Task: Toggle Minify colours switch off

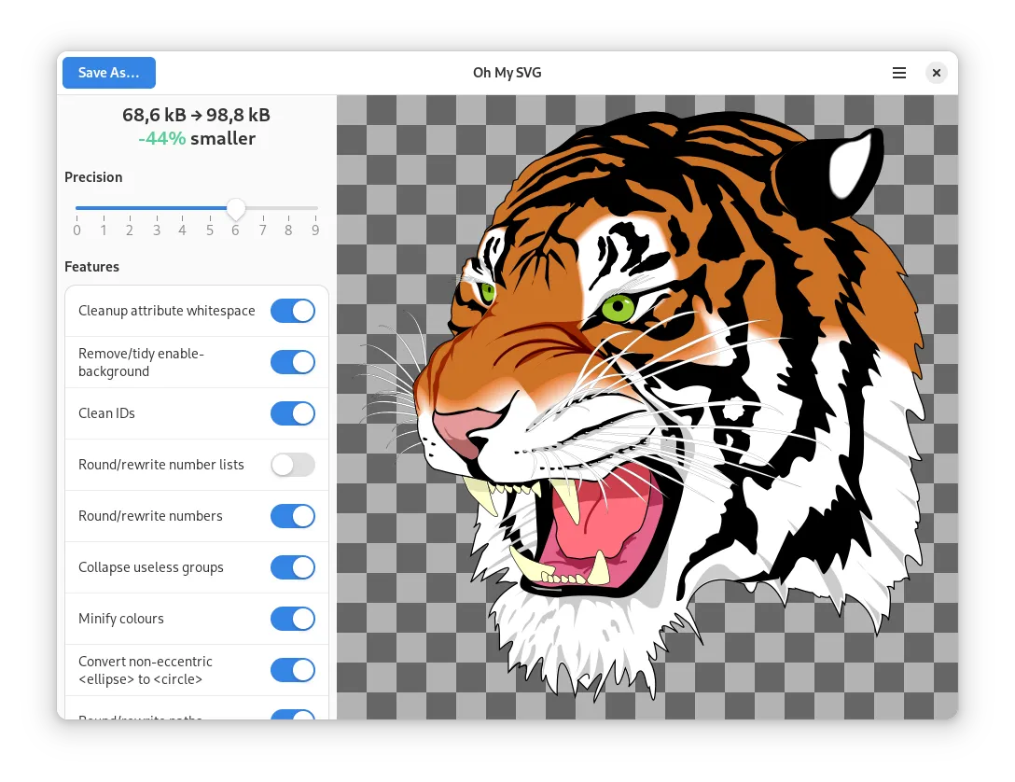Action: [293, 619]
